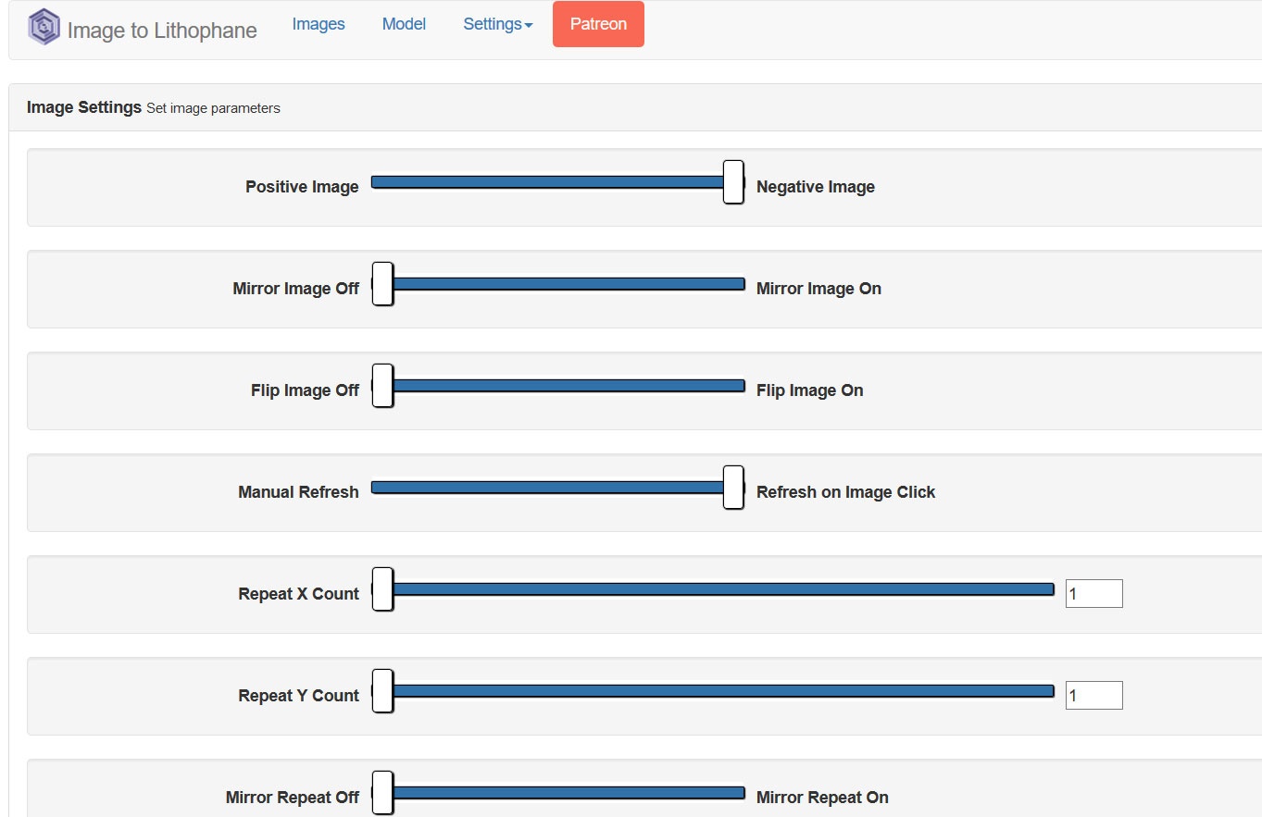Click the Mirror Repeat slider handle
The image size is (1262, 817).
point(382,793)
